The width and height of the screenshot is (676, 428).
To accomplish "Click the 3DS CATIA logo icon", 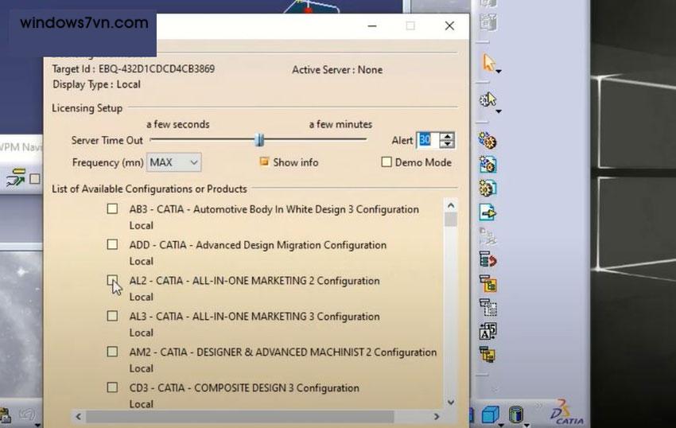I will click(x=566, y=412).
